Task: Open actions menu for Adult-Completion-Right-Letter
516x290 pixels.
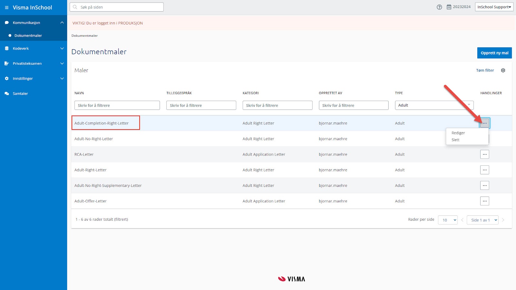Action: point(485,123)
